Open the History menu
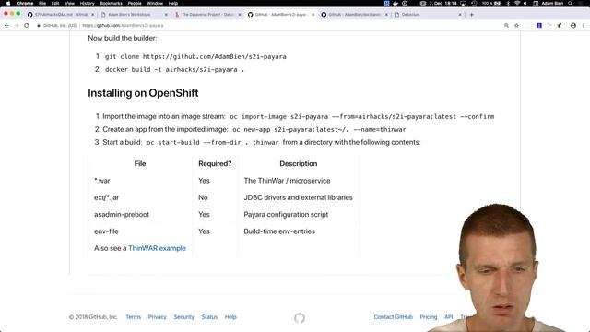590x332 pixels. click(x=88, y=3)
